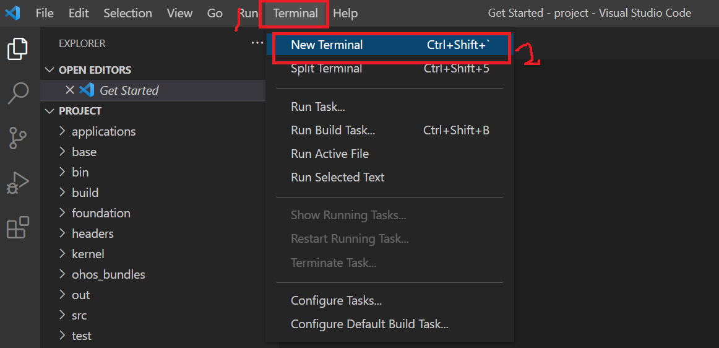This screenshot has height=348, width=719.
Task: Close the Get Started editor
Action: click(70, 90)
